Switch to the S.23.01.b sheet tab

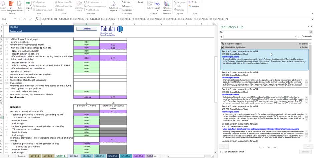coord(139,156)
